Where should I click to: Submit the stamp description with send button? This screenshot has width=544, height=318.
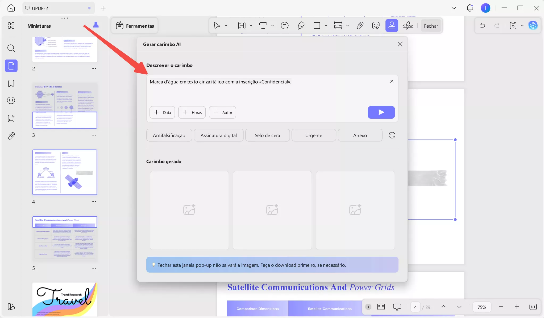click(x=381, y=112)
